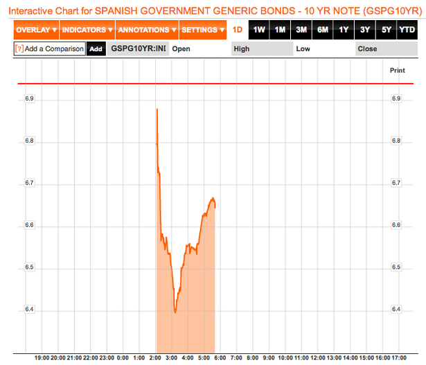Image resolution: width=426 pixels, height=365 pixels.
Task: Click the left 6.9 y-axis label
Action: click(29, 98)
